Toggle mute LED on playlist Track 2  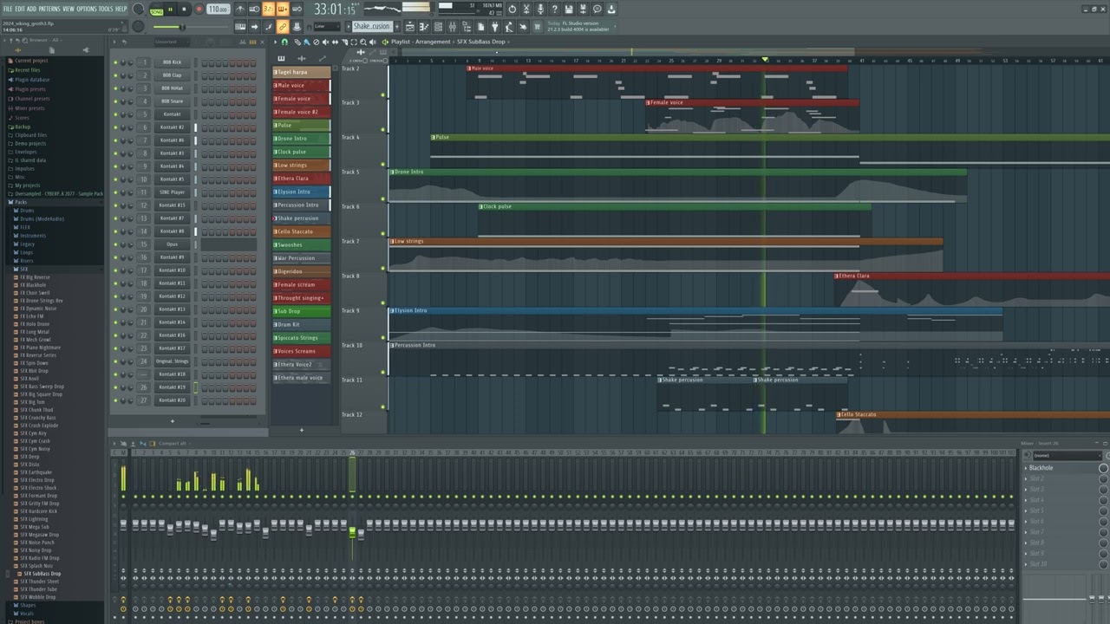[x=383, y=95]
